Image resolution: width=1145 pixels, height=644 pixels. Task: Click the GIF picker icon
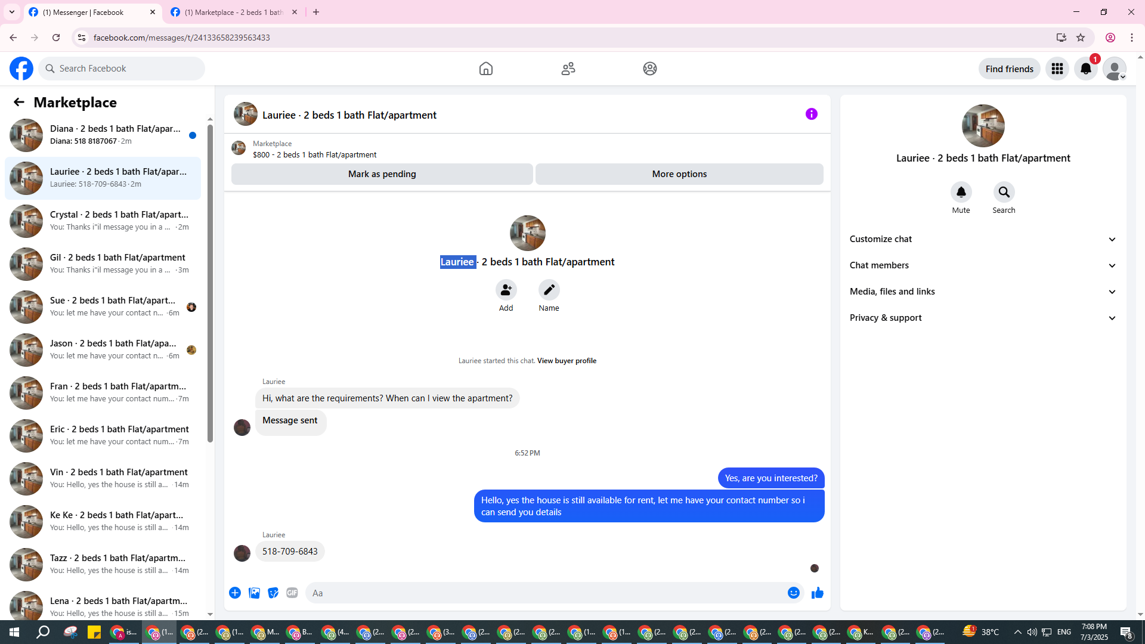292,593
